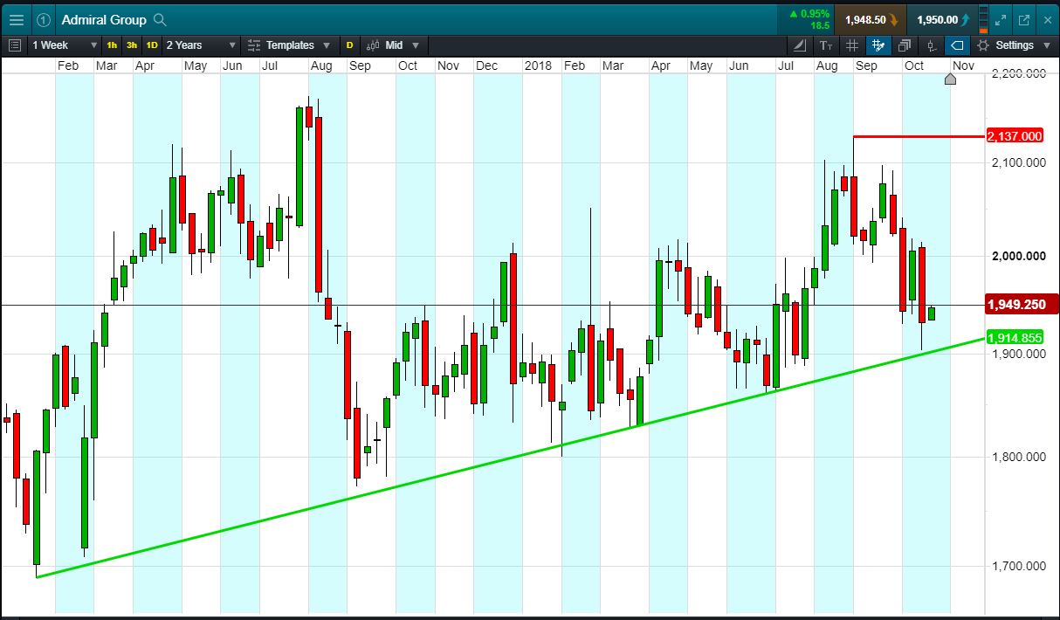1060x620 pixels.
Task: Click the Nov label at right of time axis
Action: pyautogui.click(x=962, y=65)
